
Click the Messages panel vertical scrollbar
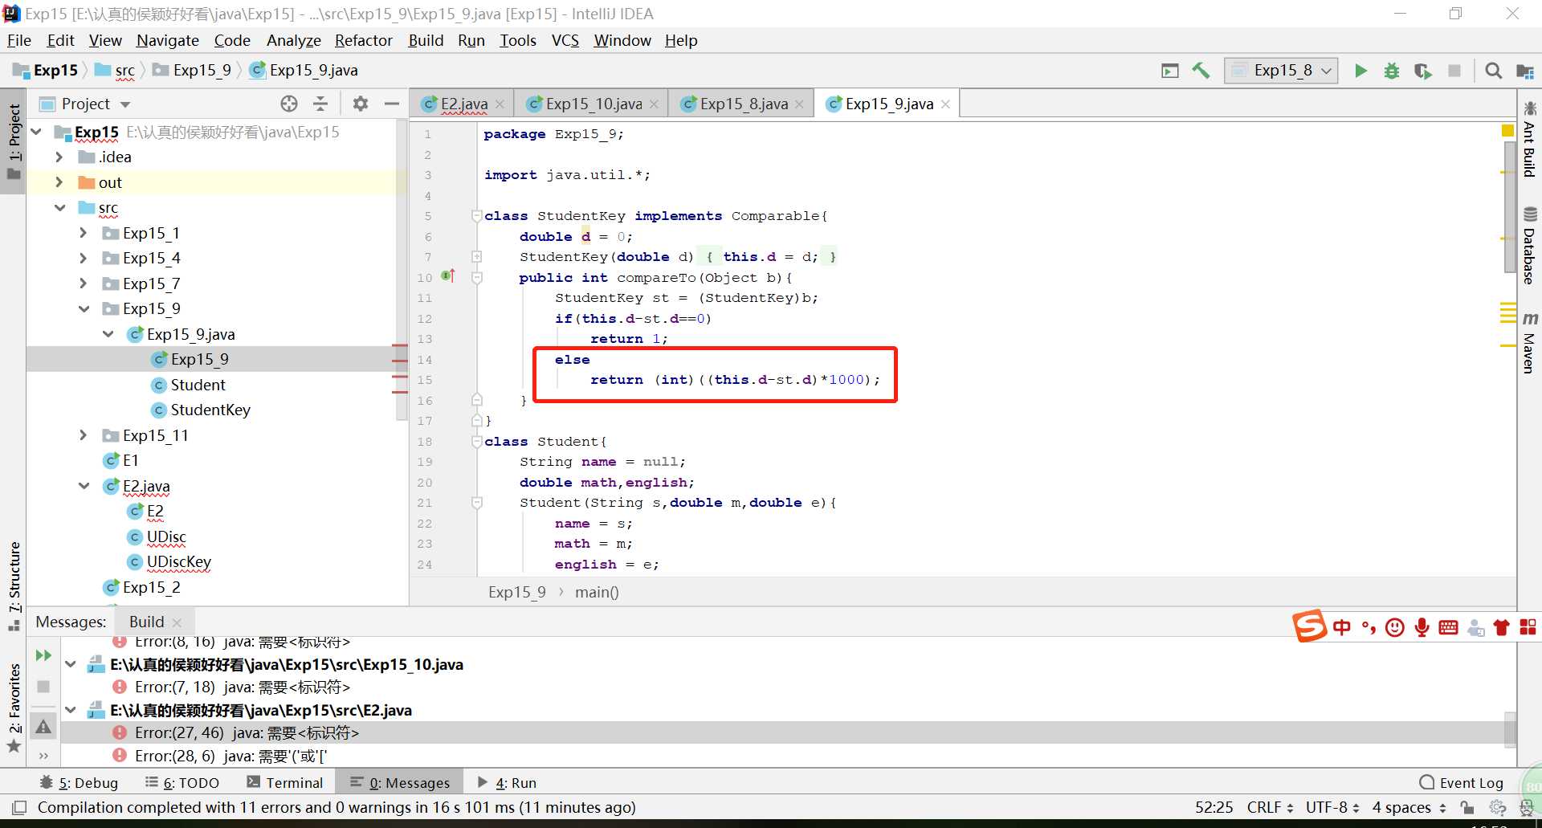[x=1510, y=729]
